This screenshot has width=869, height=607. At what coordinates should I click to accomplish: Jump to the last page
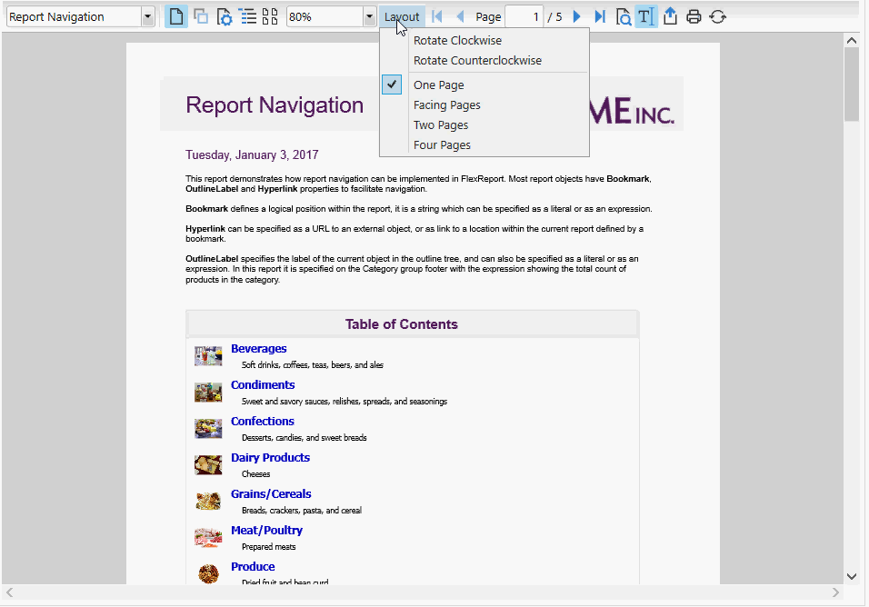pyautogui.click(x=600, y=16)
